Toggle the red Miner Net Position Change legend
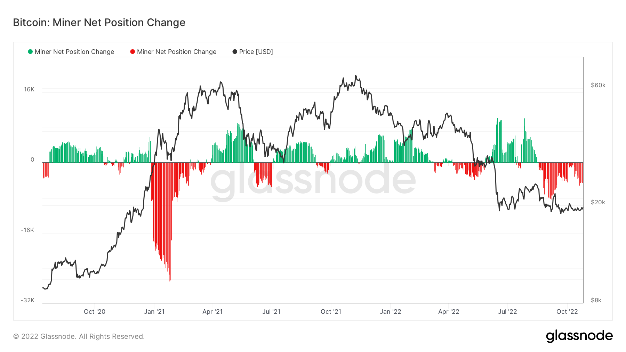The width and height of the screenshot is (626, 352). click(173, 52)
